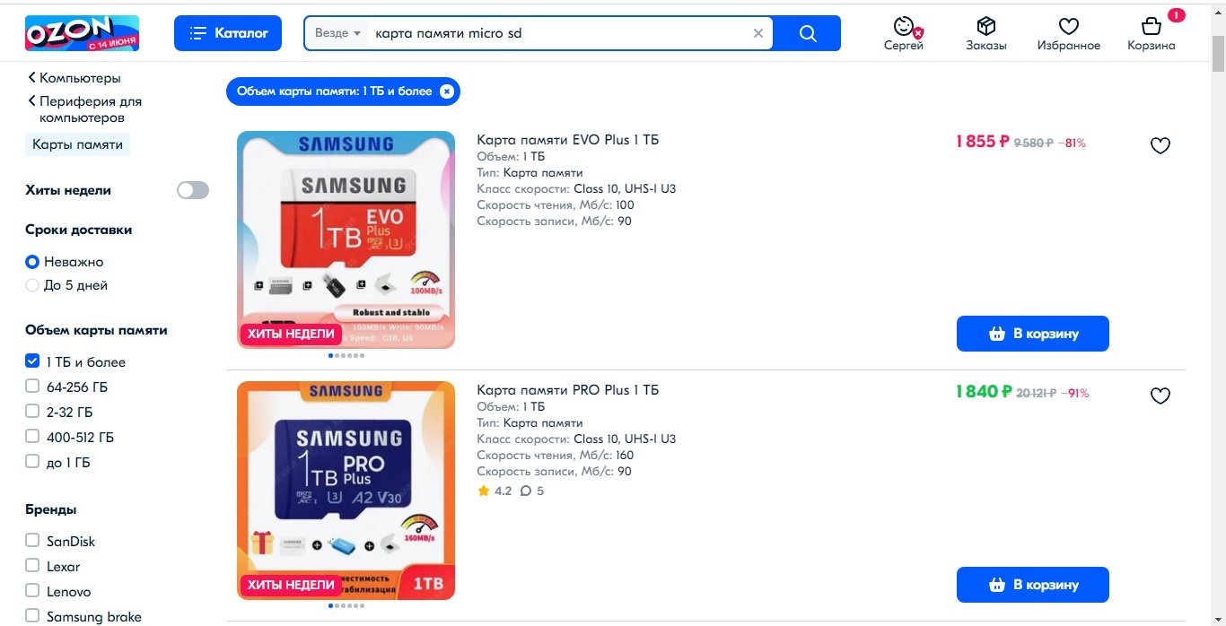Open the Каталог menu

(228, 33)
